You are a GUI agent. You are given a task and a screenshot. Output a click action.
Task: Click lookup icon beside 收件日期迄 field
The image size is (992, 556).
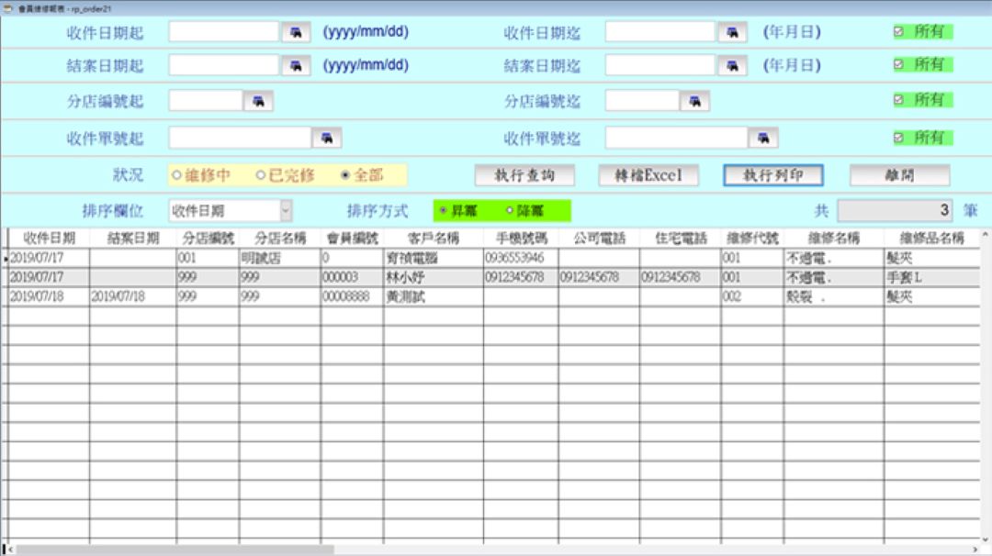point(732,32)
